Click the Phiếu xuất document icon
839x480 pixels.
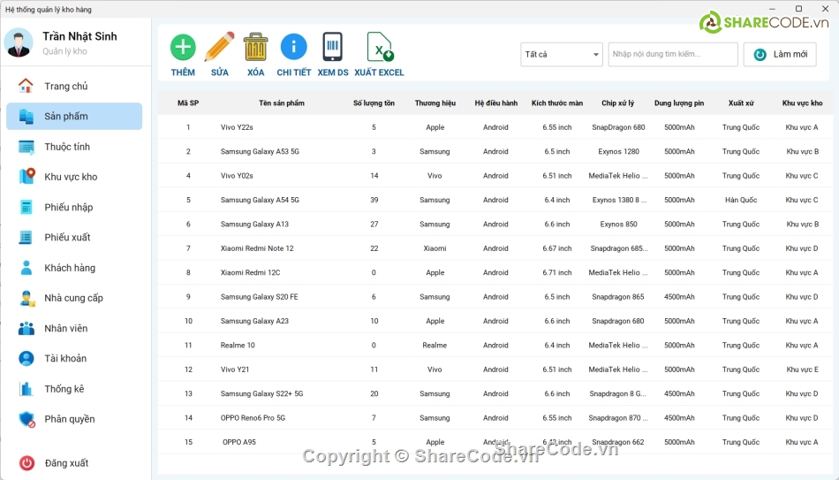[x=26, y=237]
